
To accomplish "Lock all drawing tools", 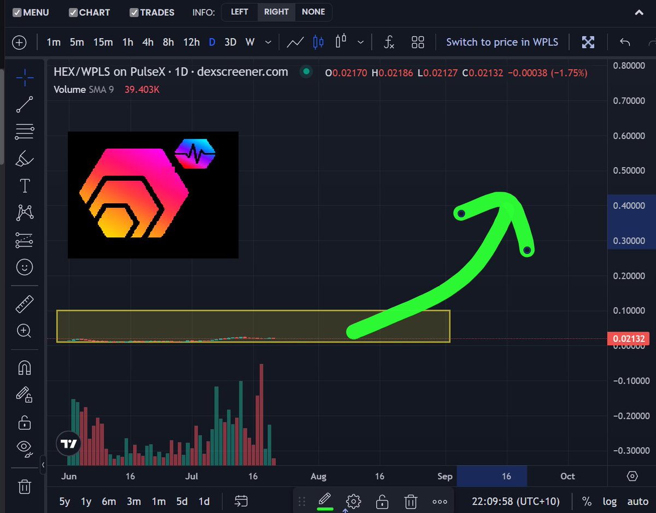I will [25, 422].
